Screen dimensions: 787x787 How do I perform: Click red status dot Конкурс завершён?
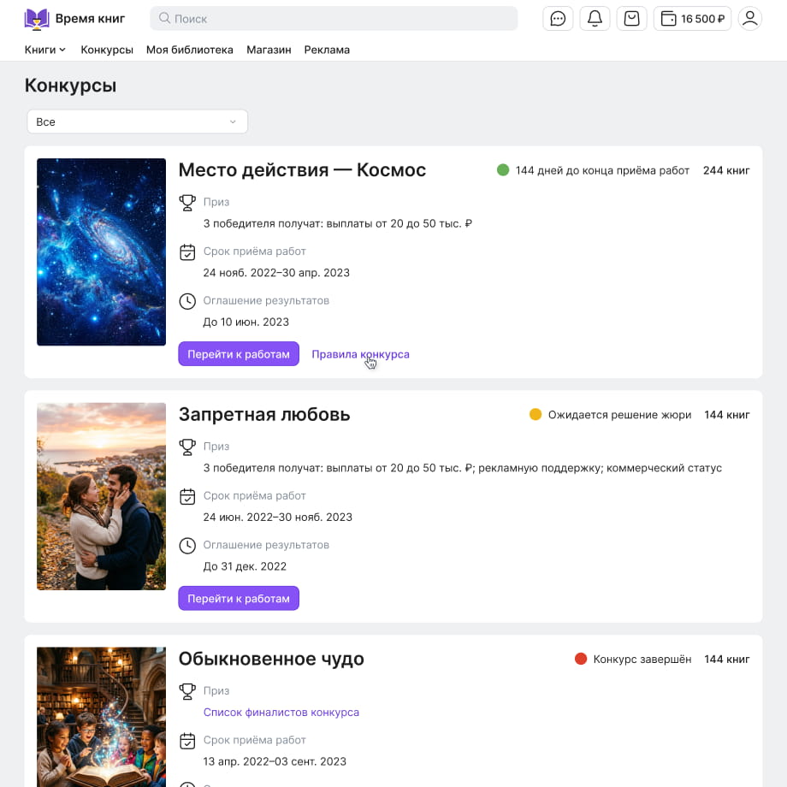click(x=581, y=659)
